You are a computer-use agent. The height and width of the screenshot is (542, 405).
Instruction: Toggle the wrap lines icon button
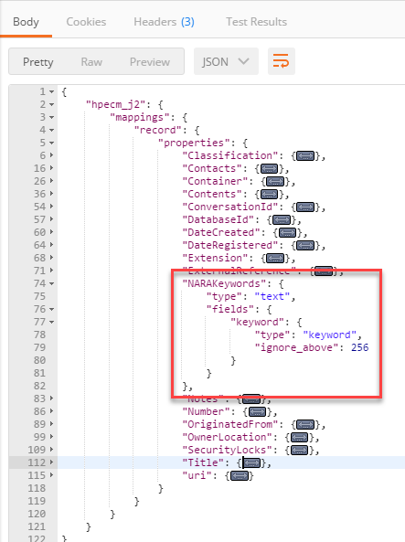pos(282,61)
